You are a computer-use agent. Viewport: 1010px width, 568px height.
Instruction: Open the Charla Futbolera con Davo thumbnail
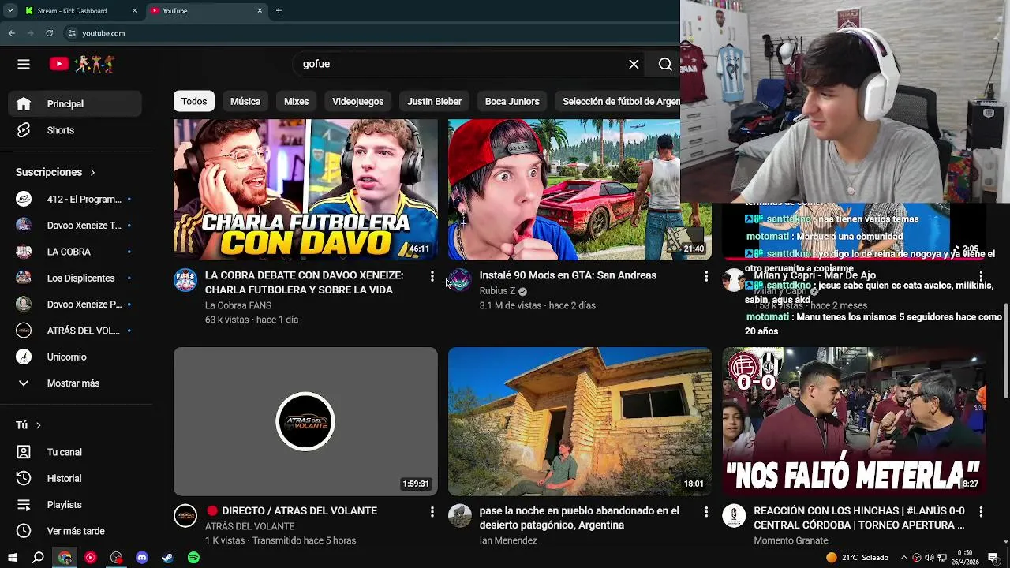[305, 189]
